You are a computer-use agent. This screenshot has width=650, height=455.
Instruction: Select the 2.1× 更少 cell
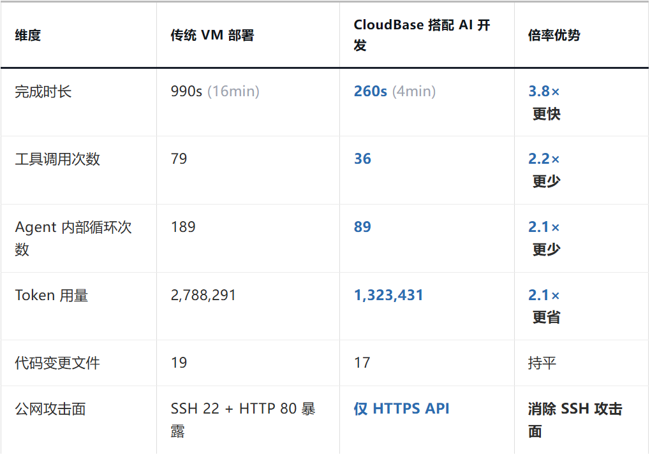[x=544, y=238]
